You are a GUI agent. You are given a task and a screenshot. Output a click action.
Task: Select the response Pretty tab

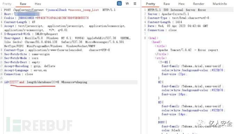151,4
